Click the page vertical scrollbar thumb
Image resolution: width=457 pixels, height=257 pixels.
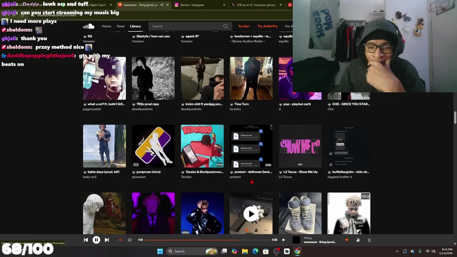pos(455,118)
